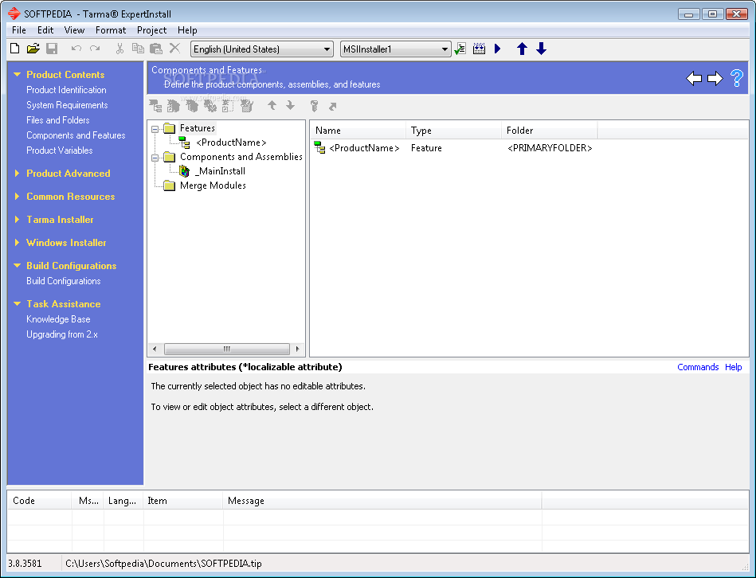Select <ProductName> under Features in tree

(231, 143)
